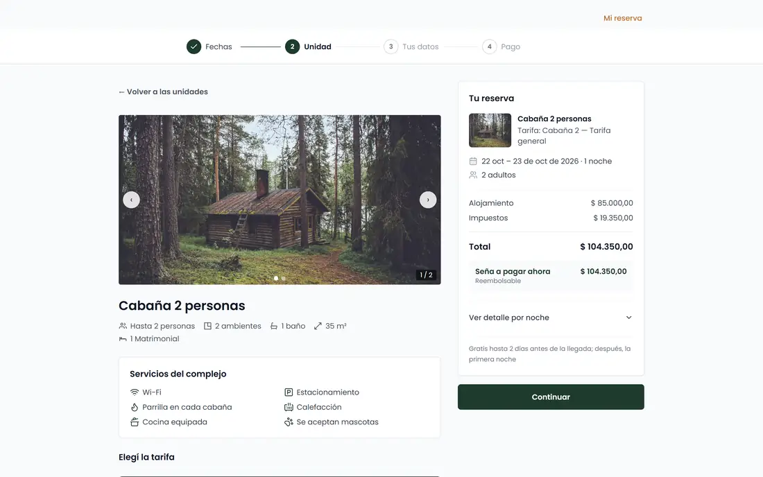Viewport: 763px width, 477px height.
Task: Click the bed icon next to 1 Matrimonial
Action: pyautogui.click(x=123, y=339)
